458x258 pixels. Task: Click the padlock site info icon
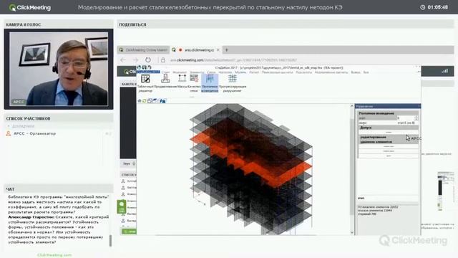(163, 60)
